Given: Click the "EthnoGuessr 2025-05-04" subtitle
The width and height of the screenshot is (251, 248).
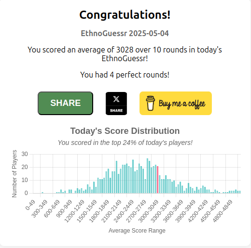Looking at the screenshot, I should tap(125, 33).
